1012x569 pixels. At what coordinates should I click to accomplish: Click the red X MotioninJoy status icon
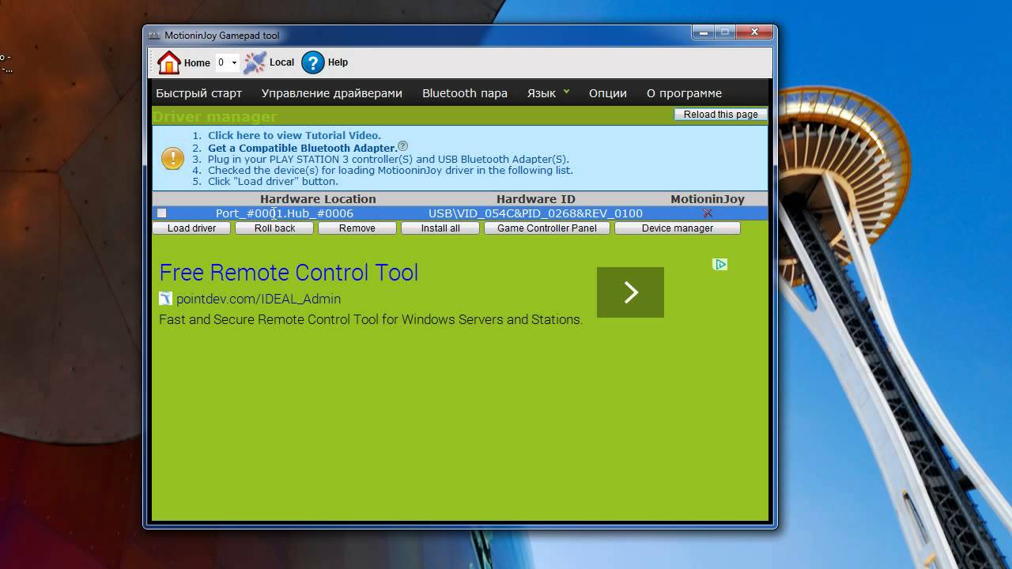[708, 213]
